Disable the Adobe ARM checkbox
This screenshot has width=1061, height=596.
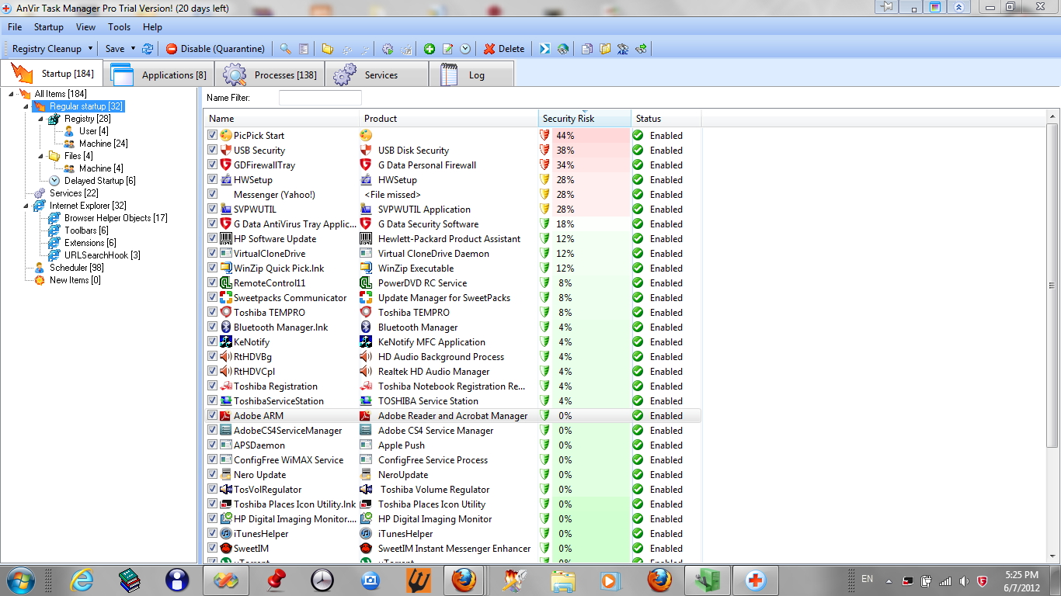pyautogui.click(x=213, y=415)
